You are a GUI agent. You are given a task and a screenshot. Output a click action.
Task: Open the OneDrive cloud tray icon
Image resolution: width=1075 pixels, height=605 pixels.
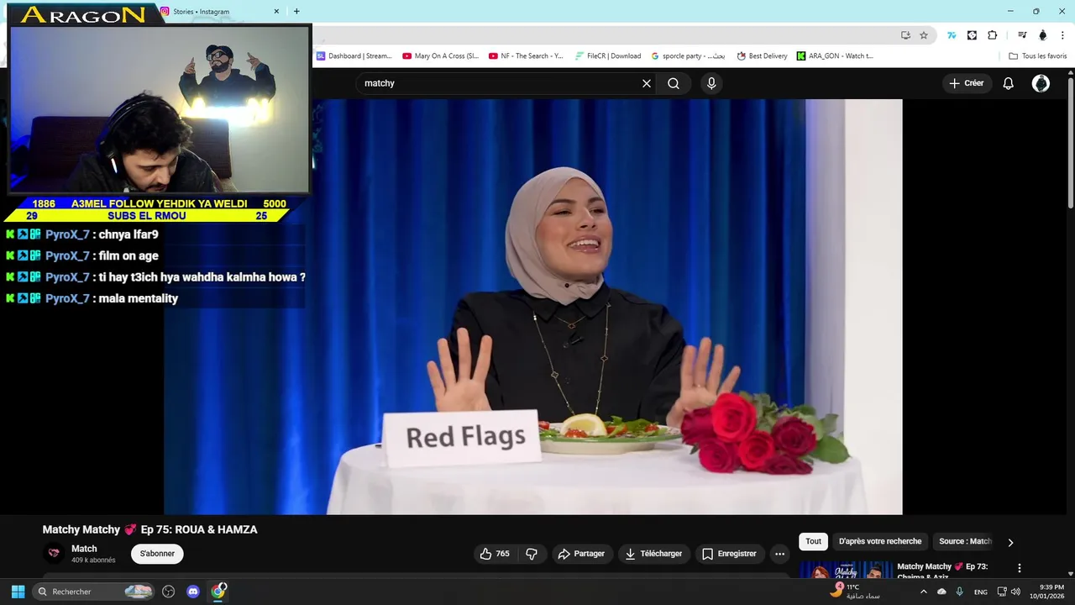[941, 592]
